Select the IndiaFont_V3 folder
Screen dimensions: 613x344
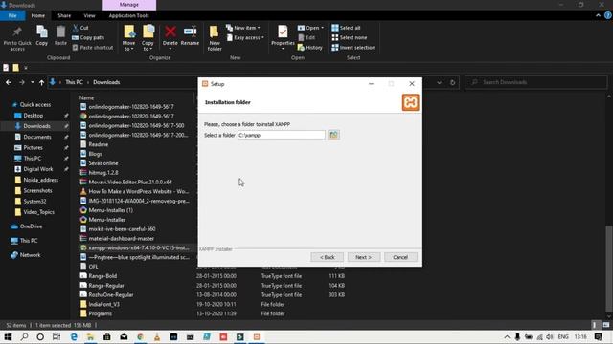100,304
